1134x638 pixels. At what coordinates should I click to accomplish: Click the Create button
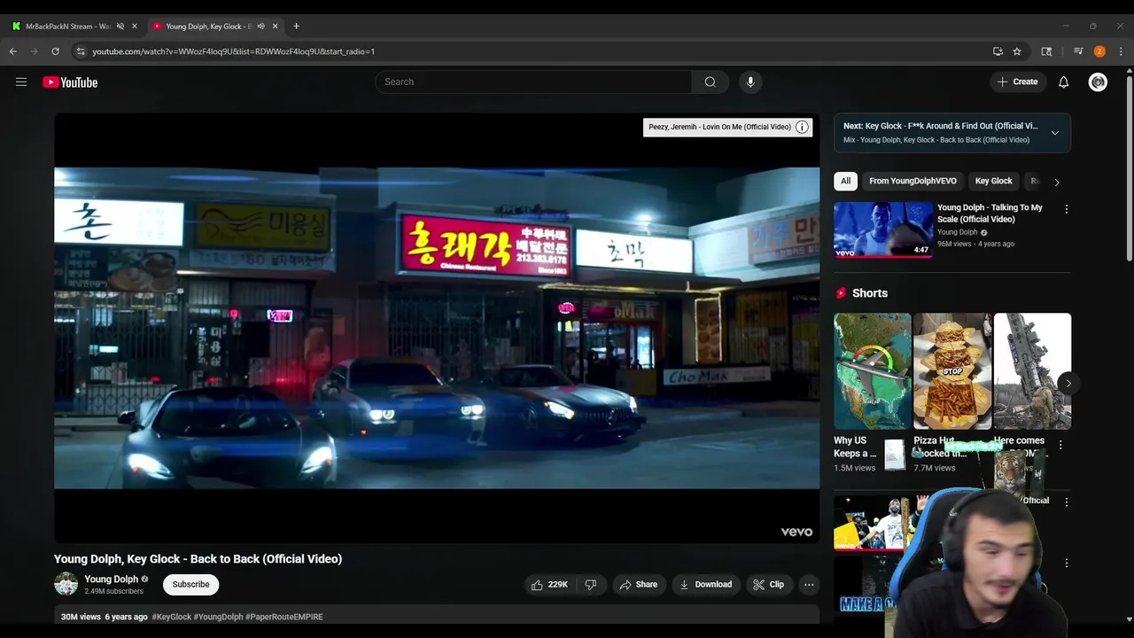point(1017,82)
